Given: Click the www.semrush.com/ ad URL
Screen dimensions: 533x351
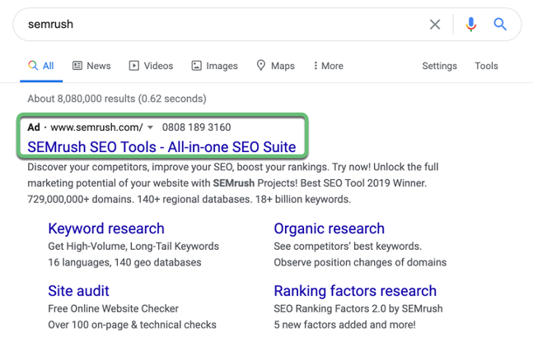Looking at the screenshot, I should (96, 127).
